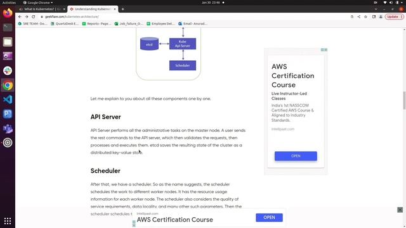Image resolution: width=406 pixels, height=228 pixels.
Task: Click Live Instructor-Led Classes text in ad
Action: 289,96
